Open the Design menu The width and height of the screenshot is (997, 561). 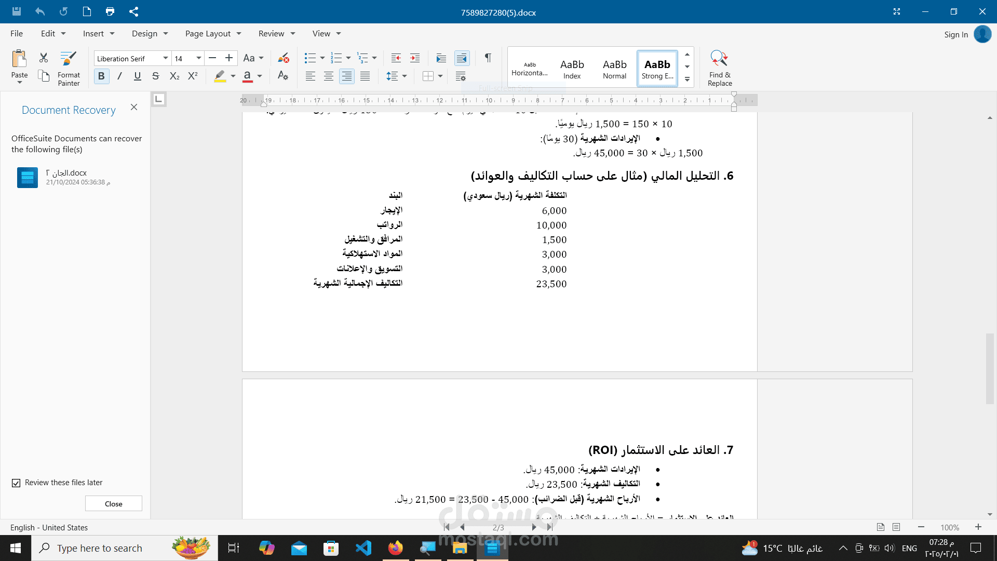pyautogui.click(x=150, y=33)
